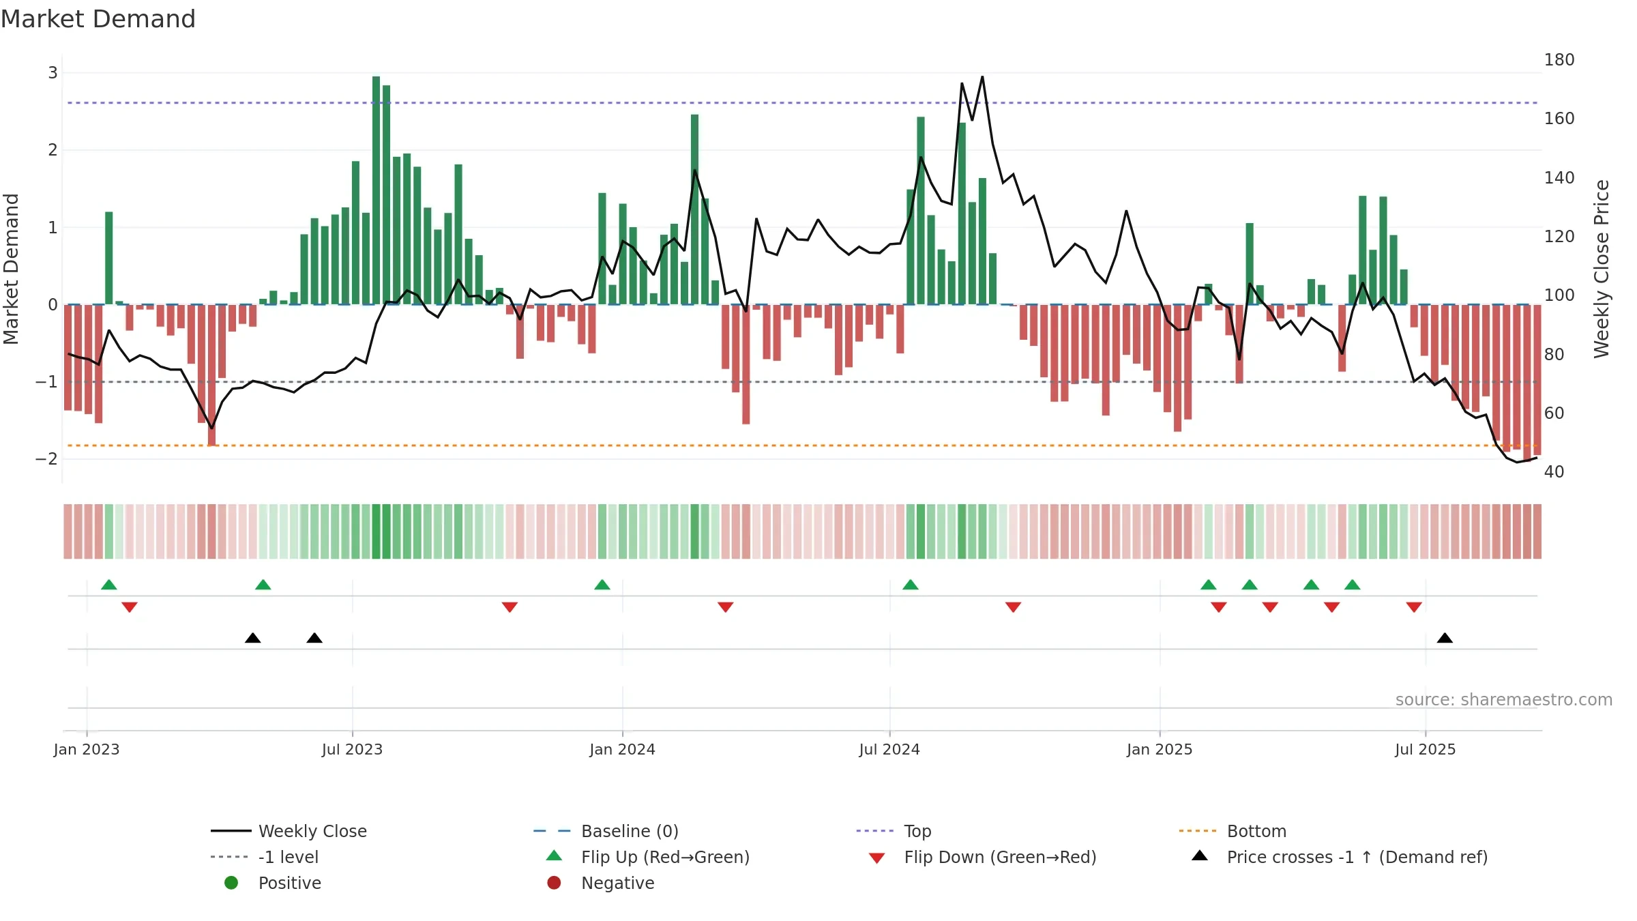Click the −2 tick on demand axis
Image resolution: width=1637 pixels, height=921 pixels.
point(46,458)
